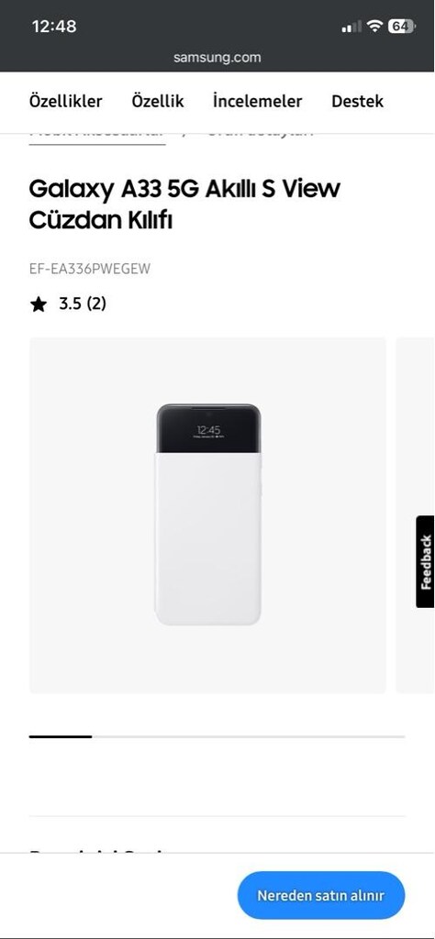Go to the İncelemeler tab
Screen dimensions: 435x939
pos(258,101)
